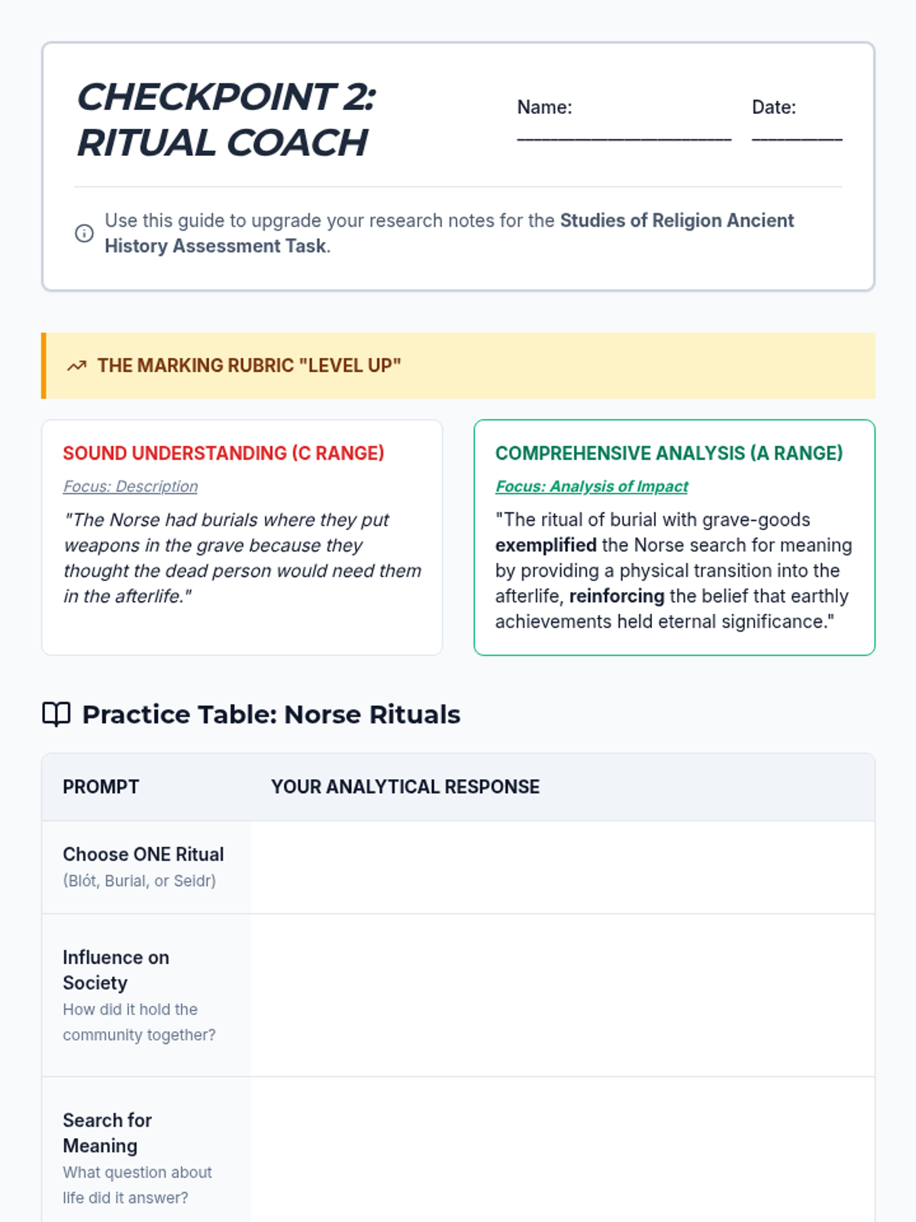Click the trending-up arrow icon
The image size is (916, 1222).
pyautogui.click(x=76, y=366)
